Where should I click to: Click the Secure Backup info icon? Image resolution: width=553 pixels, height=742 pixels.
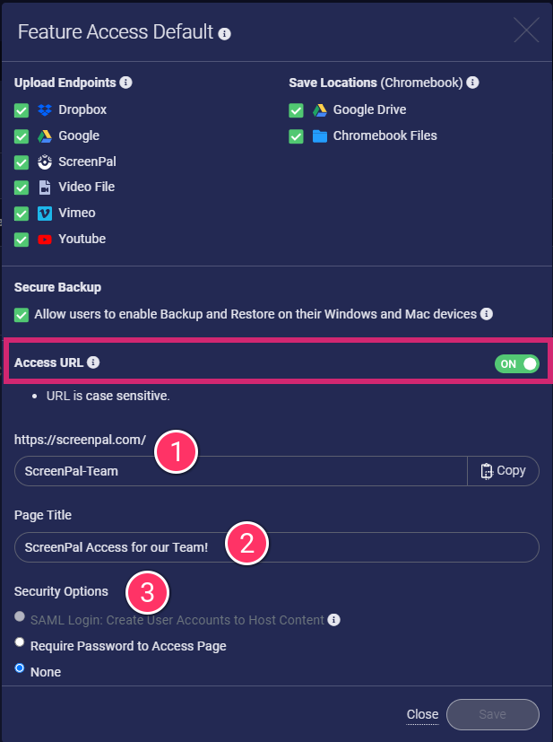[x=487, y=314]
